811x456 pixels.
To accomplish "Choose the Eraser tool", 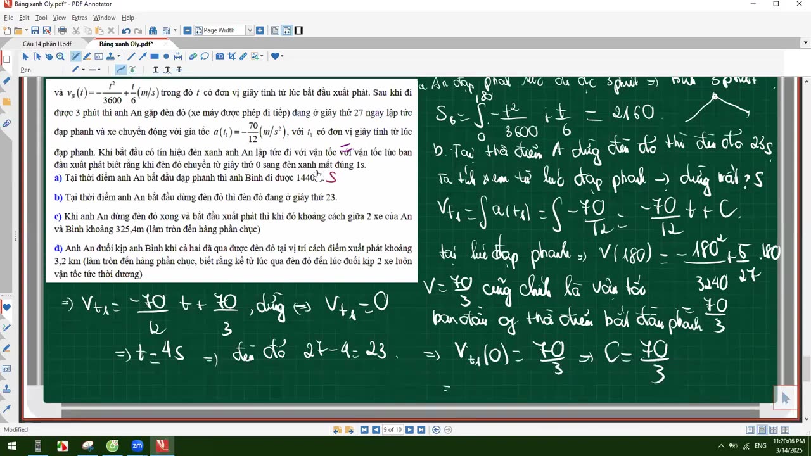I will point(193,56).
